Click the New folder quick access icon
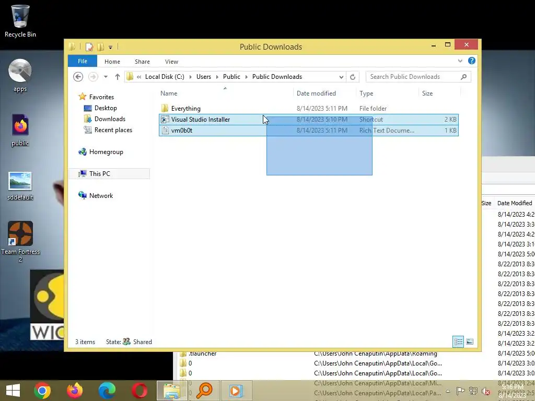This screenshot has width=535, height=401. [101, 46]
